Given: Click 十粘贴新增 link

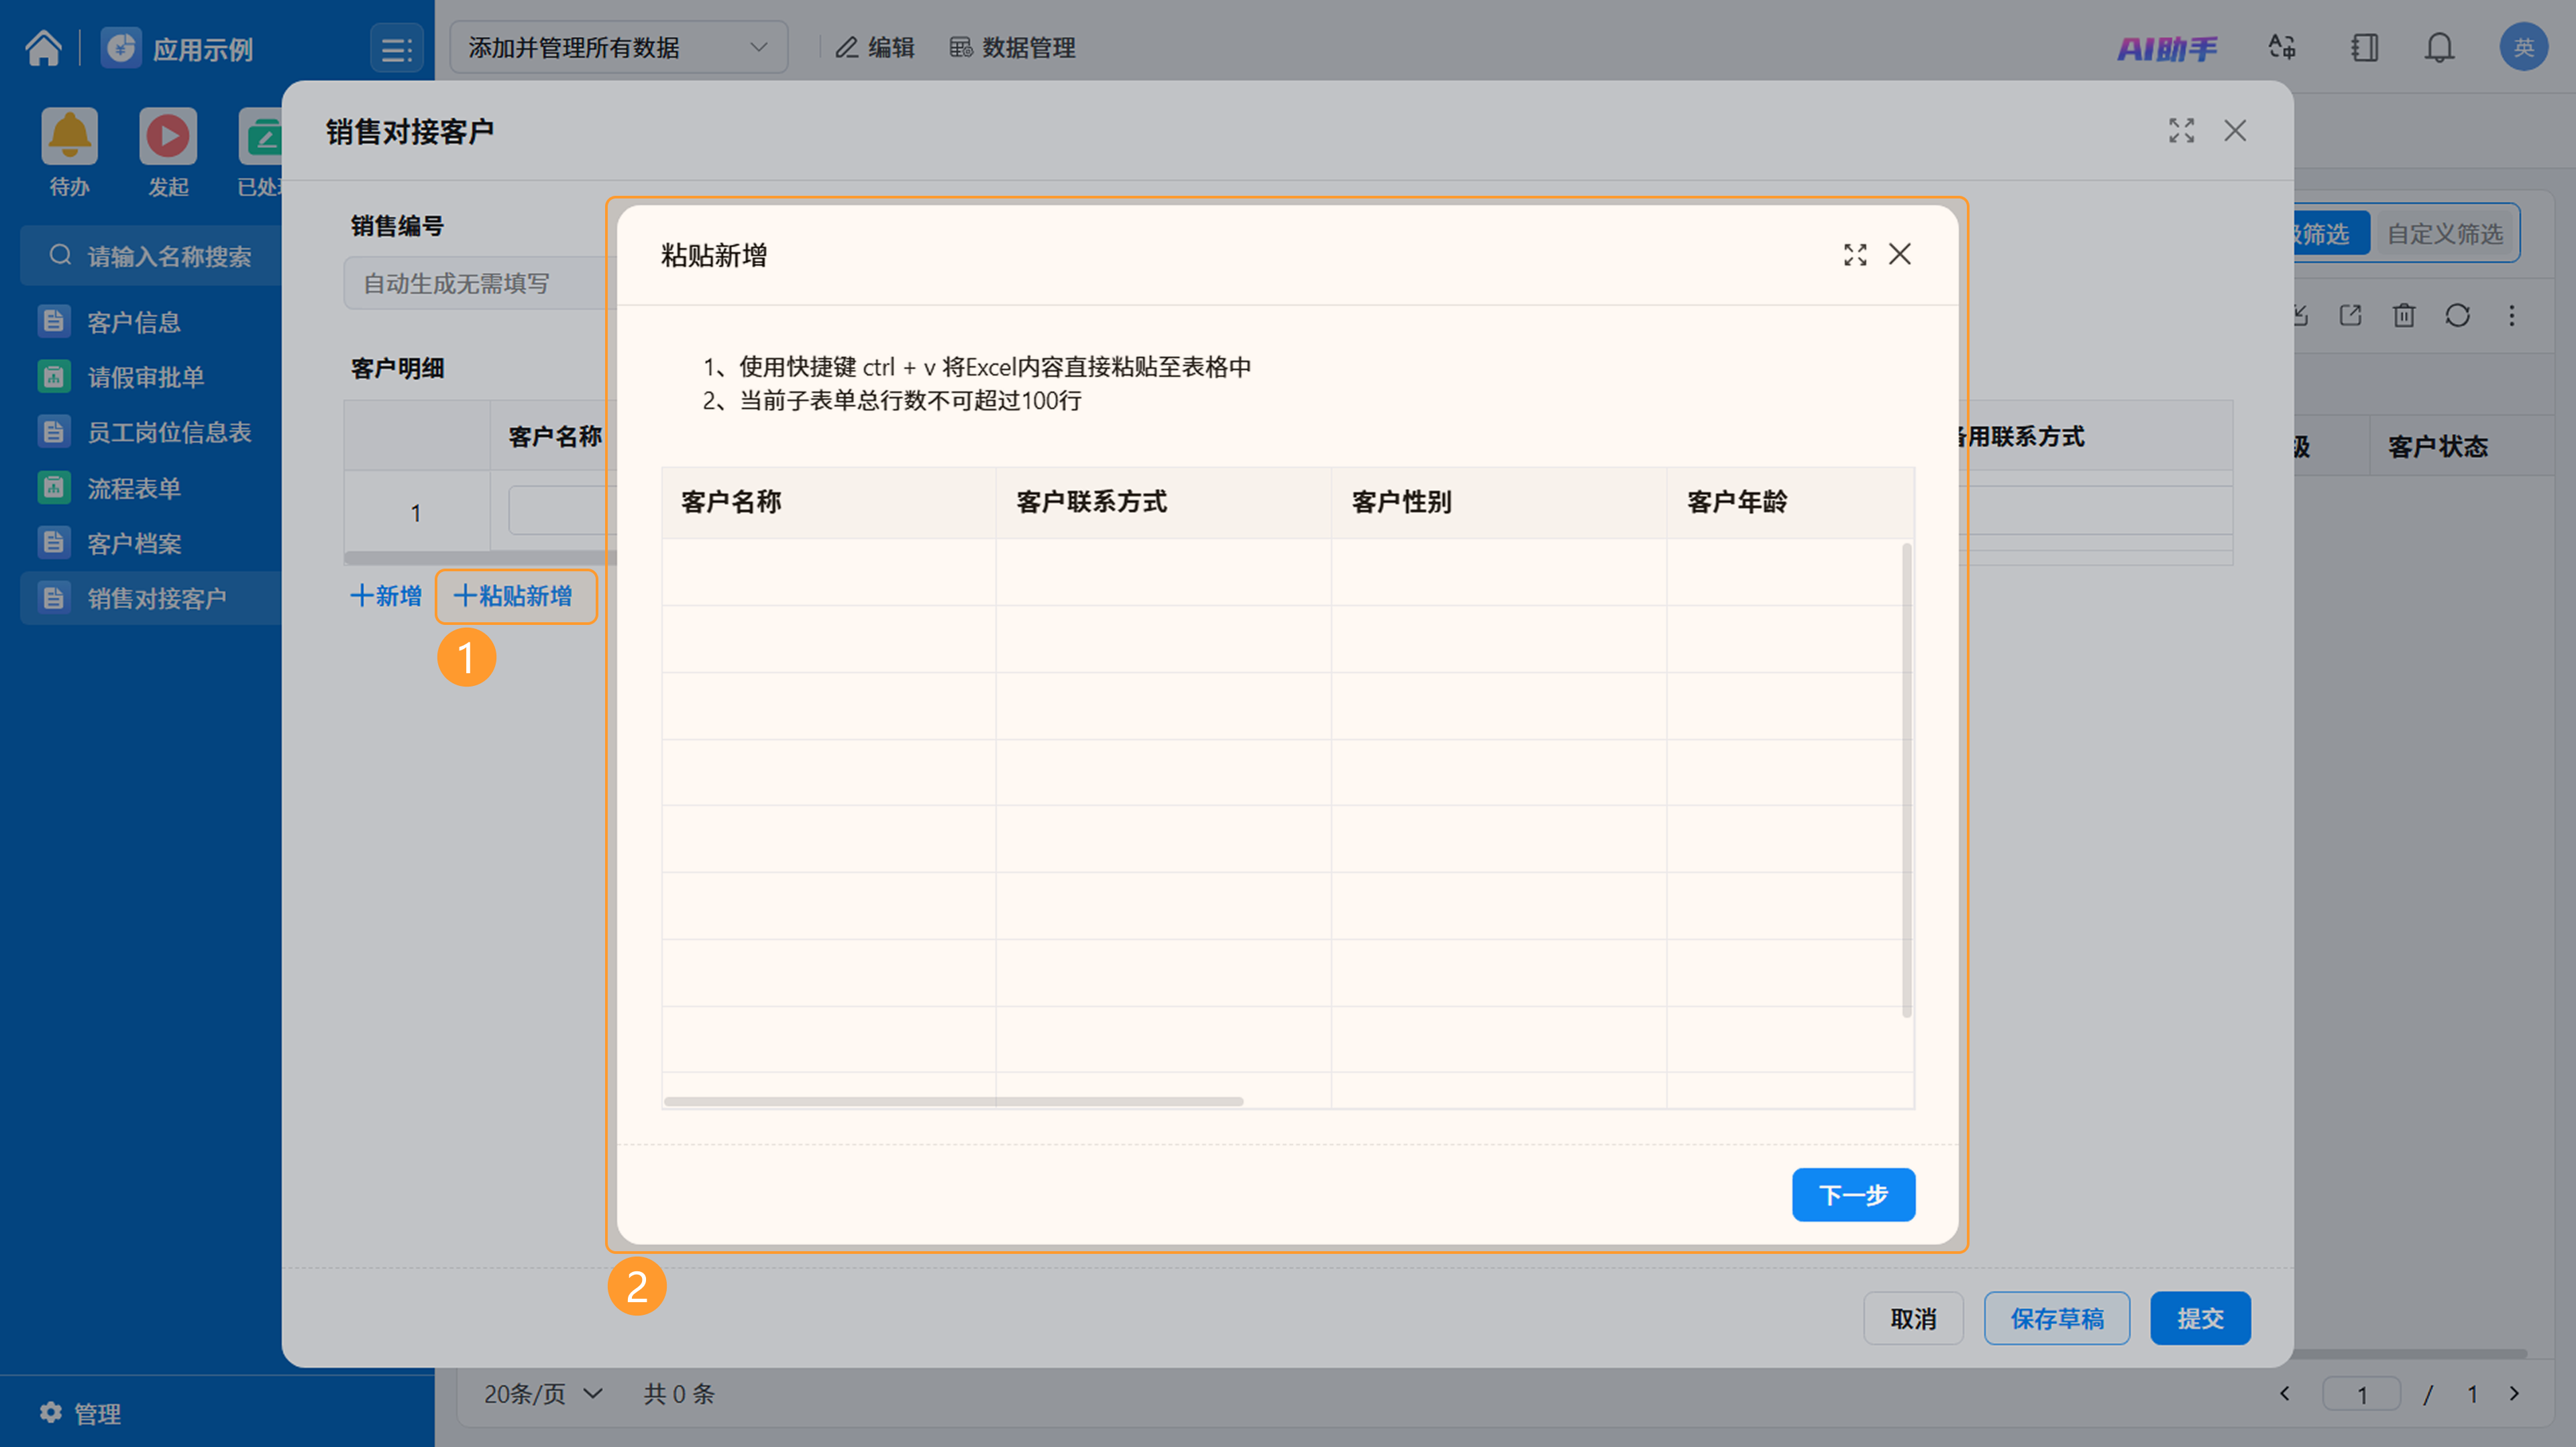Looking at the screenshot, I should [x=513, y=597].
